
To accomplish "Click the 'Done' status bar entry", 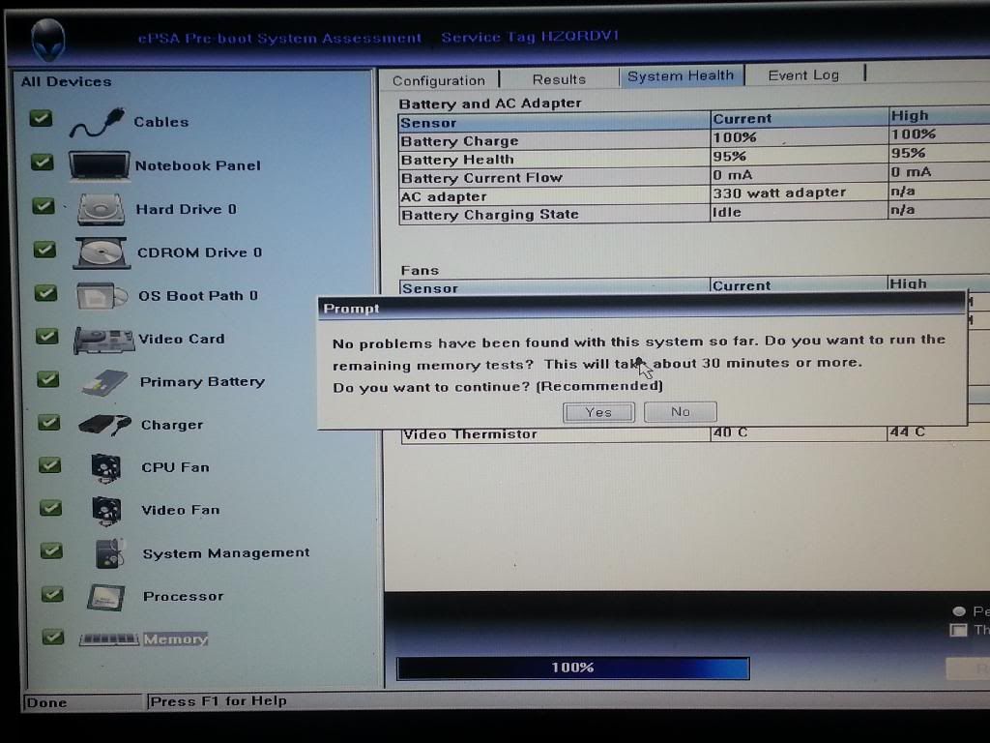I will 46,702.
